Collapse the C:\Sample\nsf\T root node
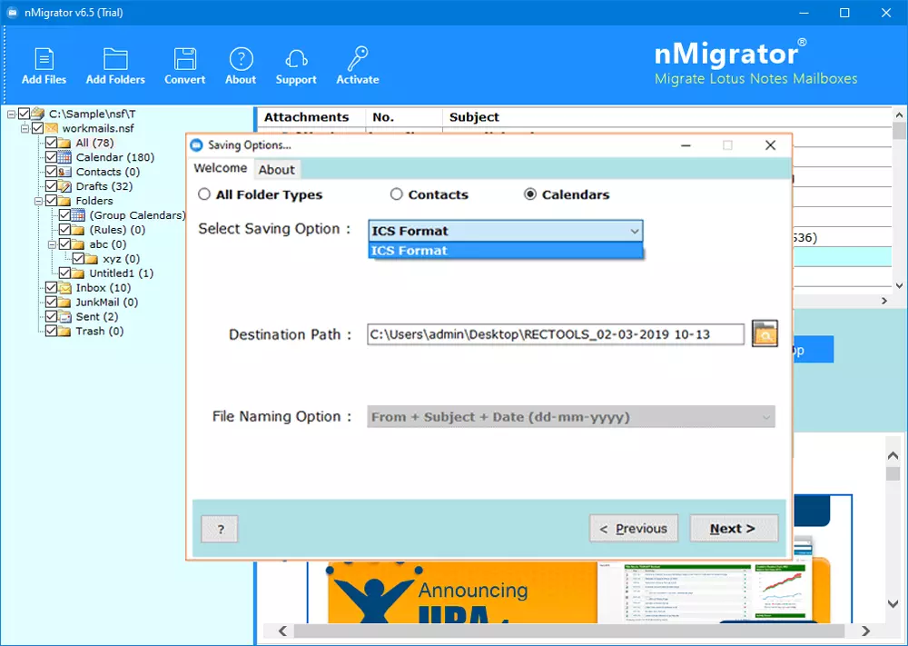908x646 pixels. pyautogui.click(x=11, y=114)
